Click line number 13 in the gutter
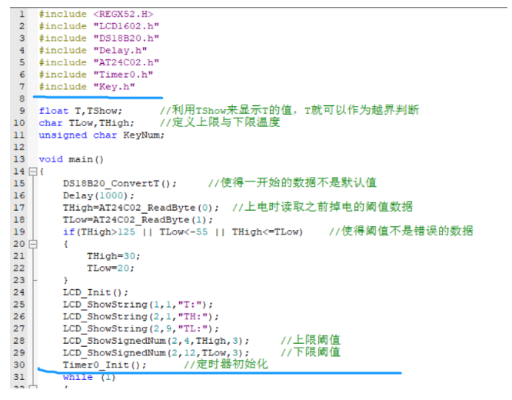Viewport: 512px width, 400px height. pyautogui.click(x=19, y=159)
